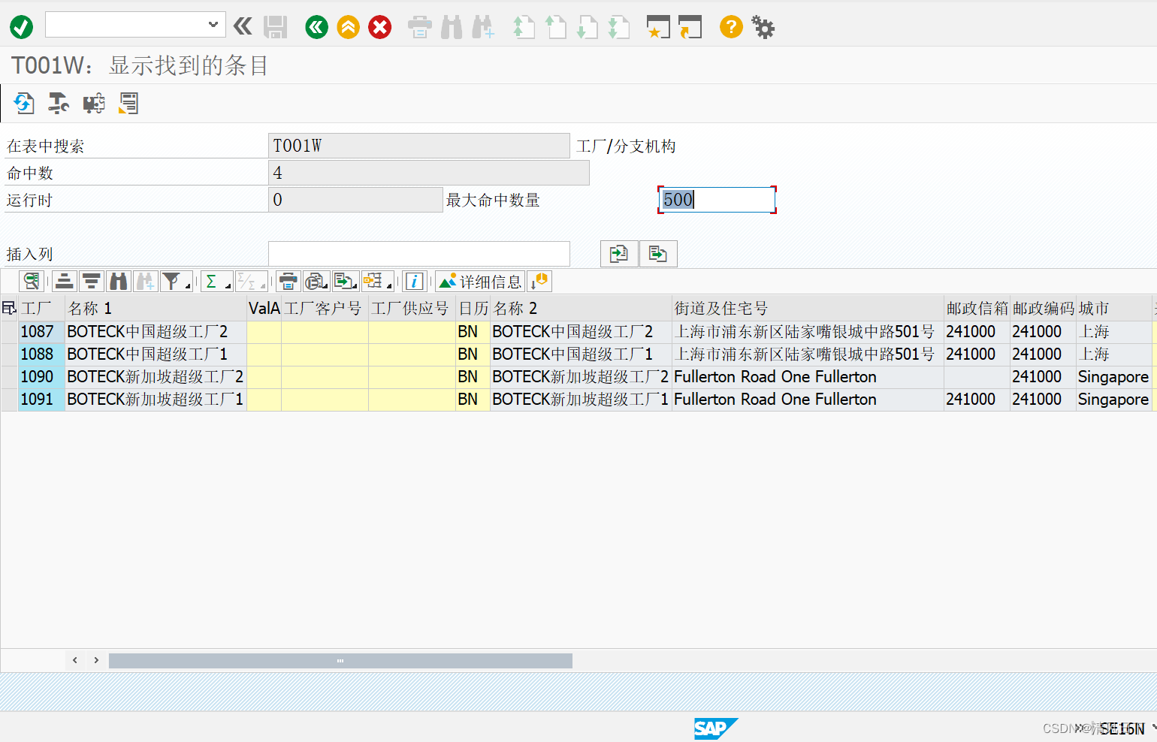Image resolution: width=1157 pixels, height=742 pixels.
Task: Open the table maintenance hammer tool
Action: [x=58, y=103]
